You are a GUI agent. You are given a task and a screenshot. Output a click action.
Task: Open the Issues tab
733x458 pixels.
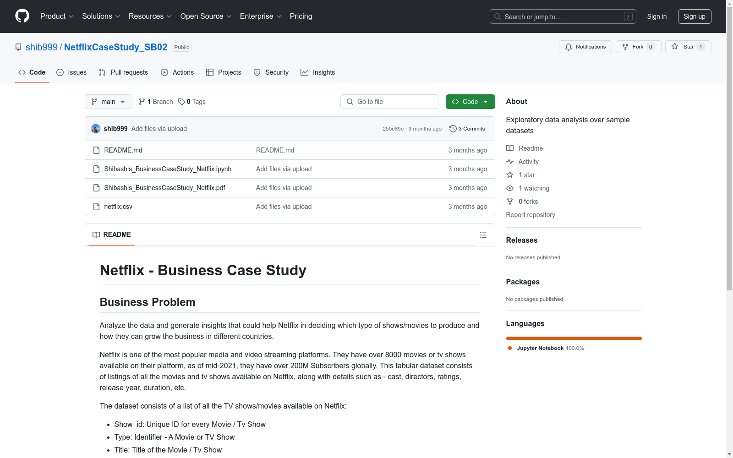click(x=71, y=72)
